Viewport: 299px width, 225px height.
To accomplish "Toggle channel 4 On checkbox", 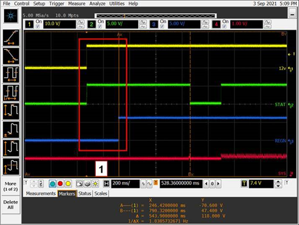I will 225,27.
